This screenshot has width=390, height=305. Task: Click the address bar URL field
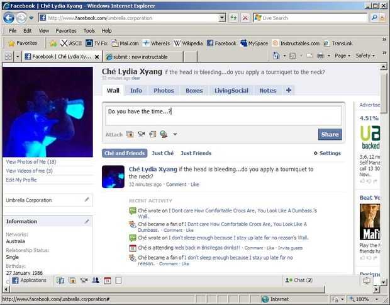(x=129, y=18)
